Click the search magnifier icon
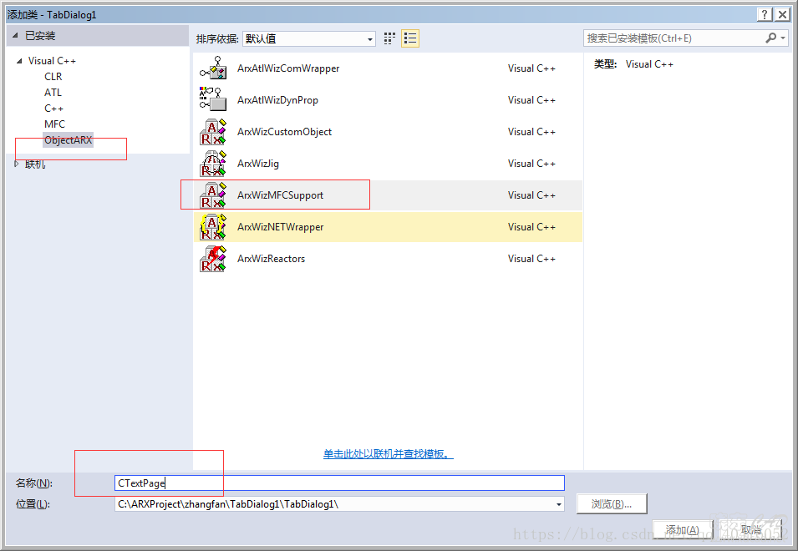This screenshot has width=798, height=551. [771, 38]
